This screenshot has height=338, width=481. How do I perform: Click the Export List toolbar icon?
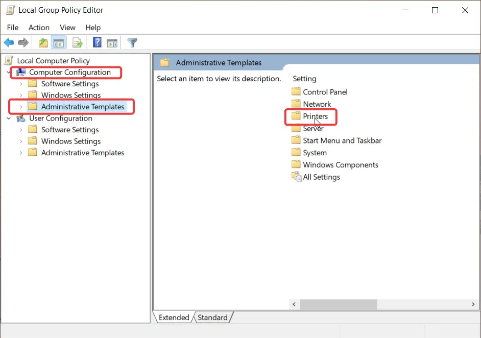[x=78, y=43]
